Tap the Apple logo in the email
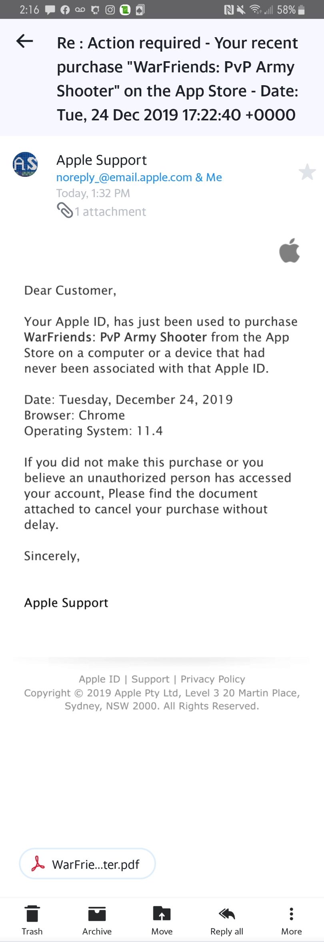This screenshot has width=324, height=942. coord(290,251)
